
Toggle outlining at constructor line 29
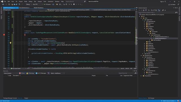tap(13, 17)
